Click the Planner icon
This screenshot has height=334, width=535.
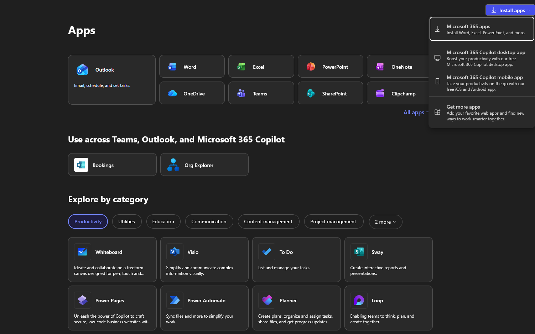266,300
